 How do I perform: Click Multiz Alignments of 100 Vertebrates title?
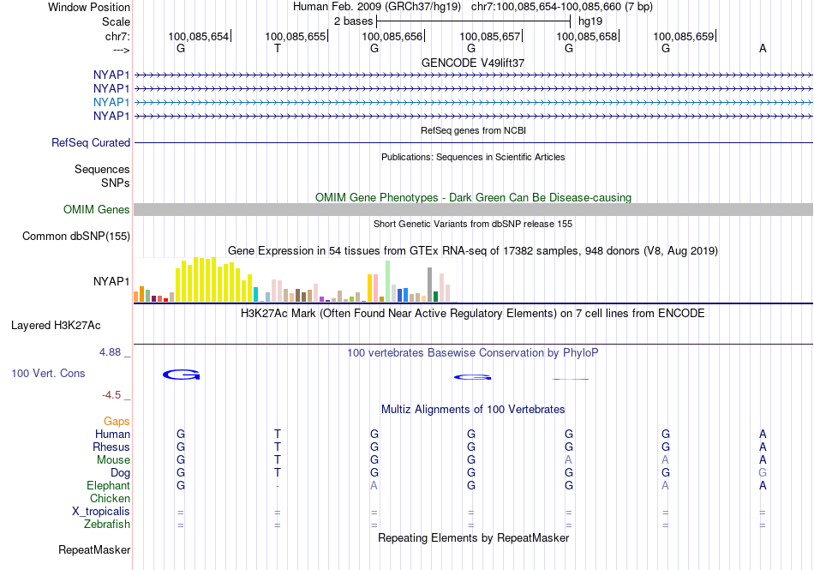(x=473, y=409)
